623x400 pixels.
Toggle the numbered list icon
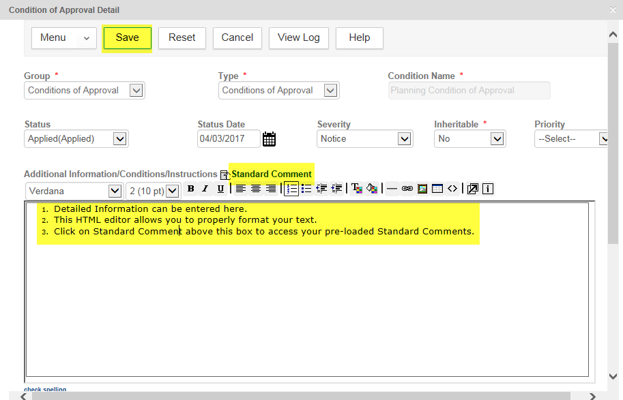point(291,189)
